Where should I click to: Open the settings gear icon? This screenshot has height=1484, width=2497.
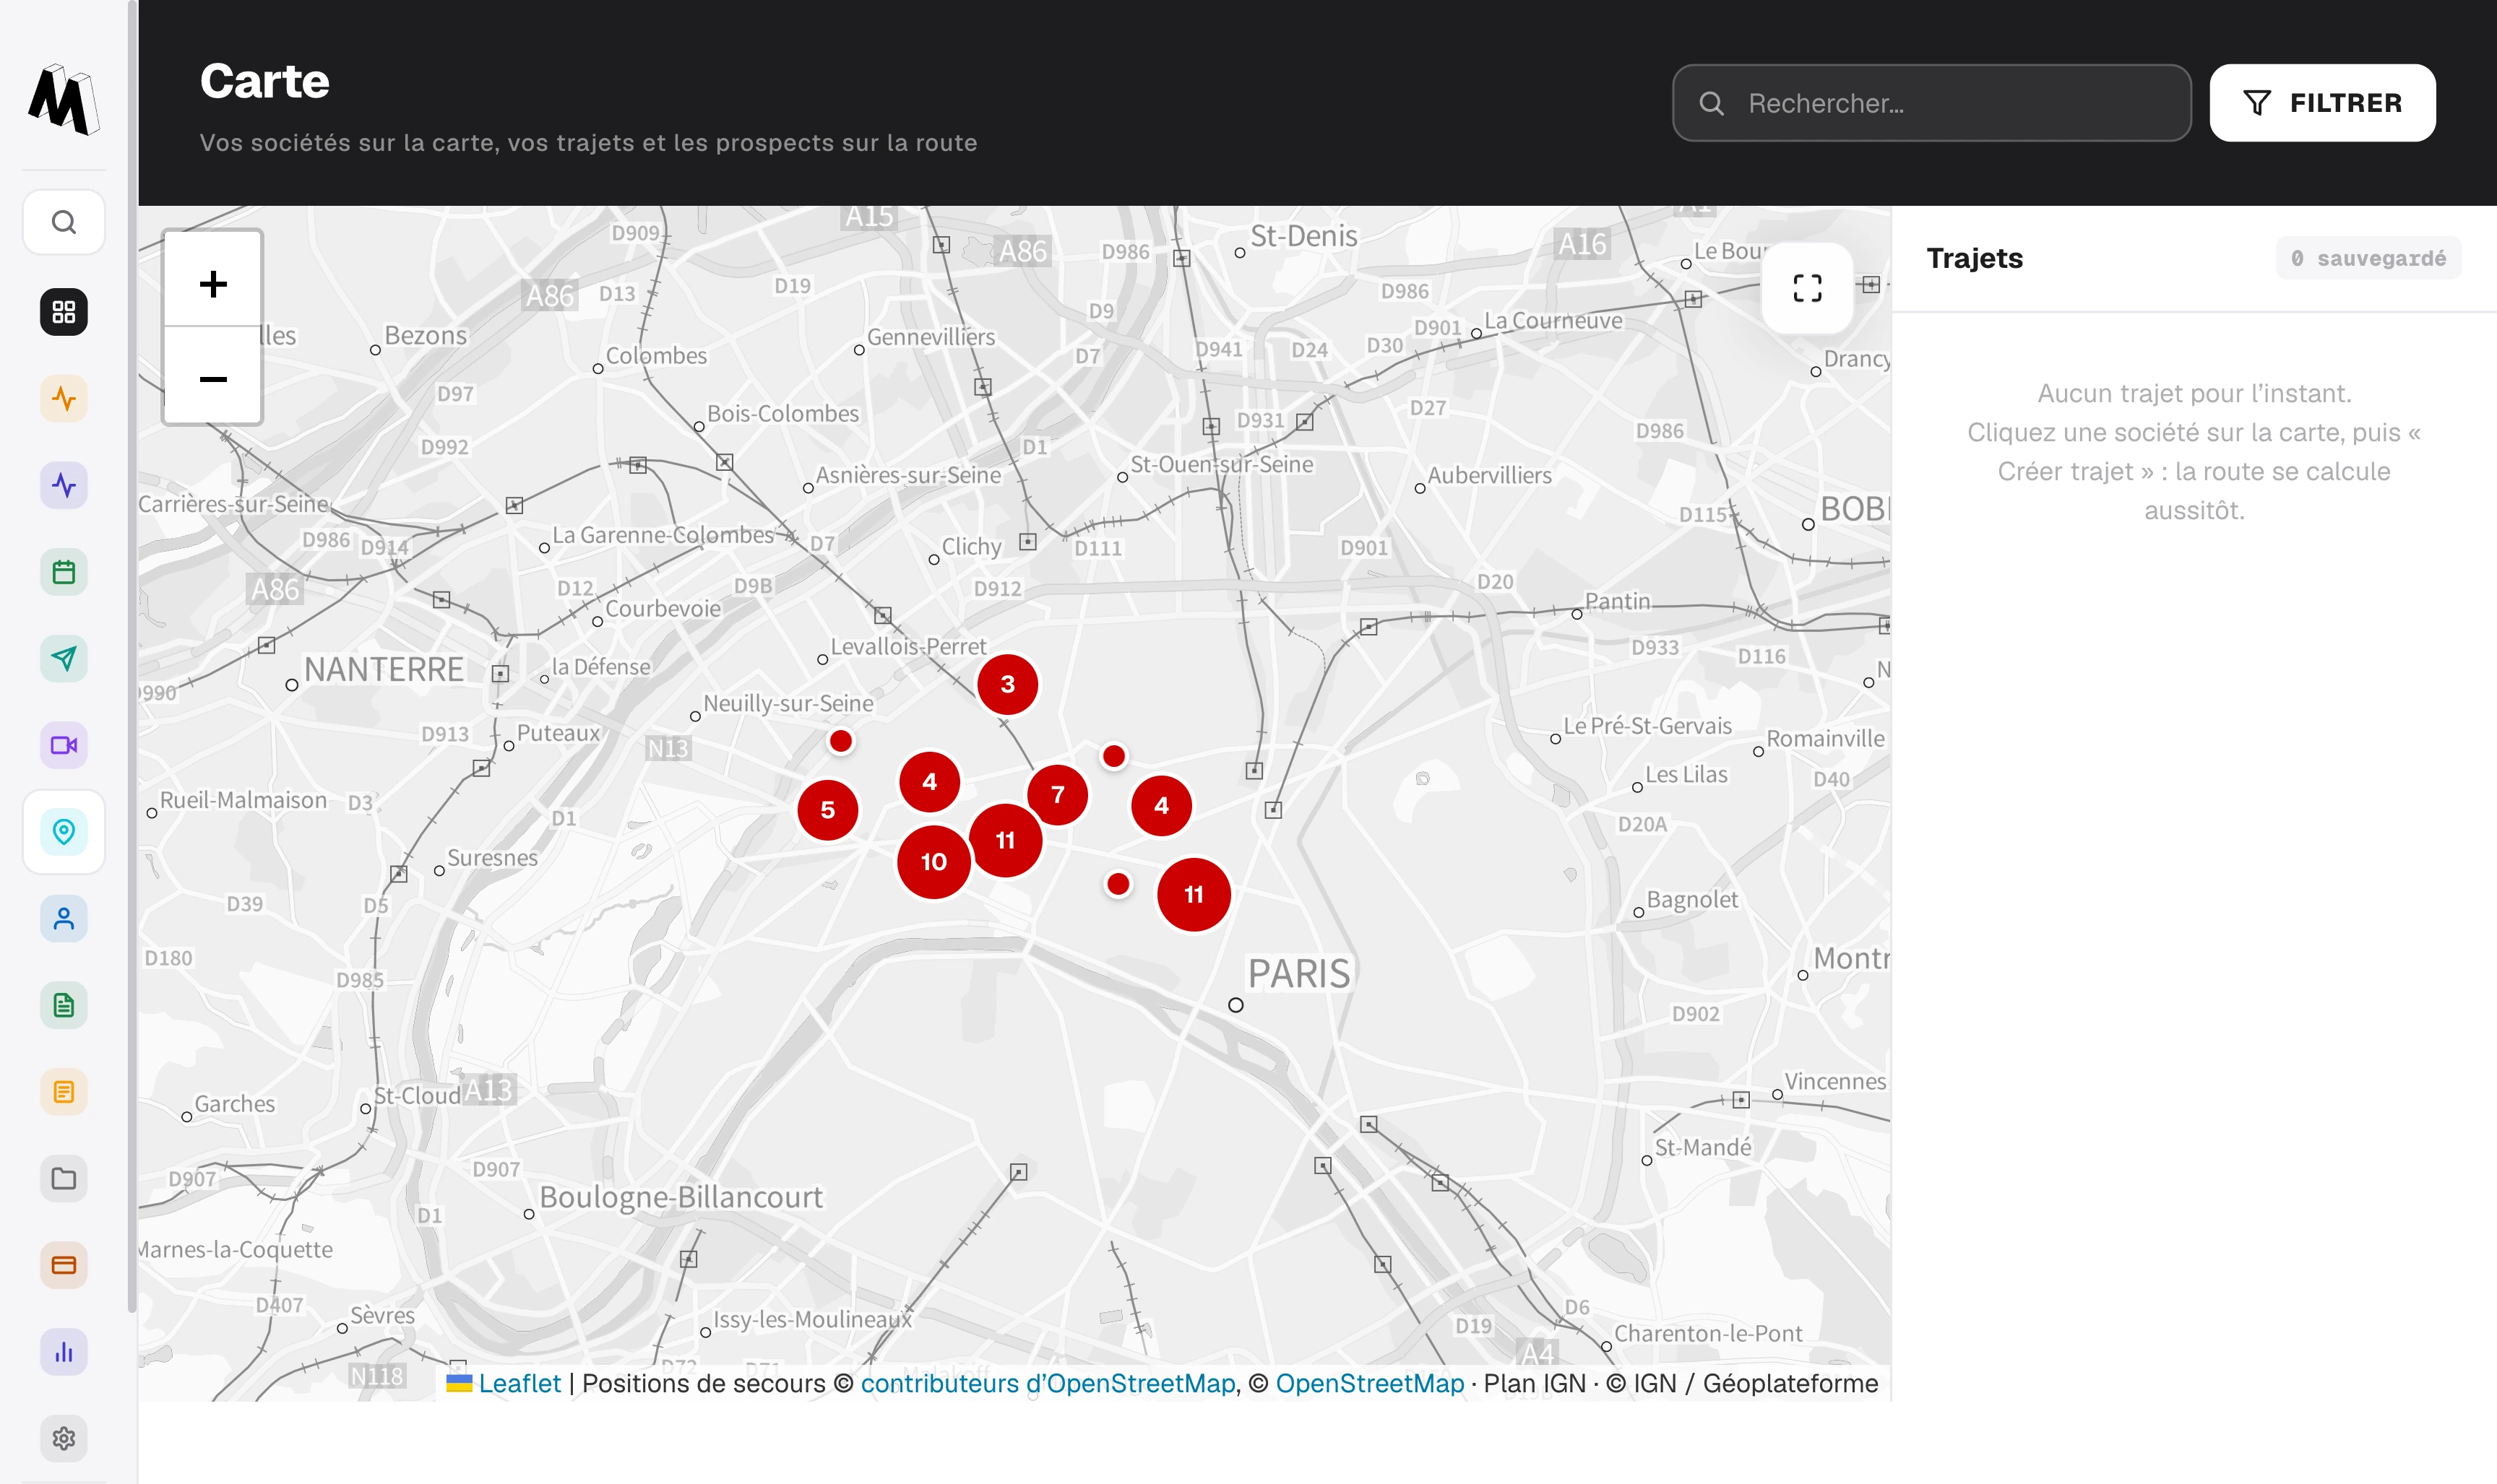[64, 1438]
